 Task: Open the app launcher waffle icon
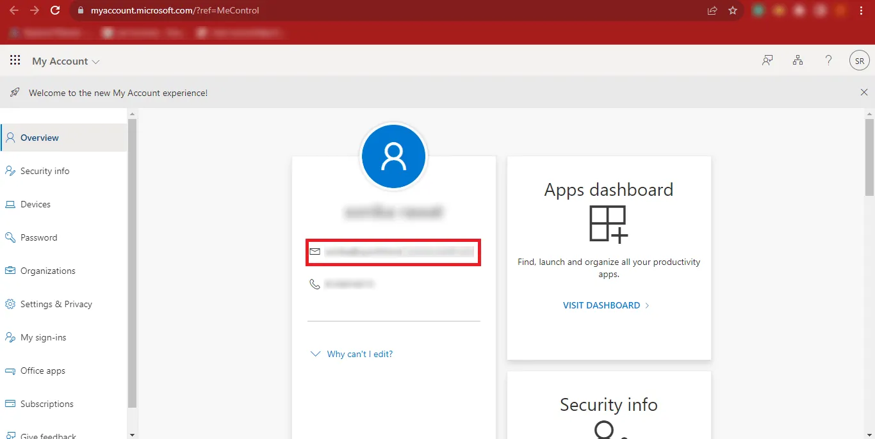(15, 61)
